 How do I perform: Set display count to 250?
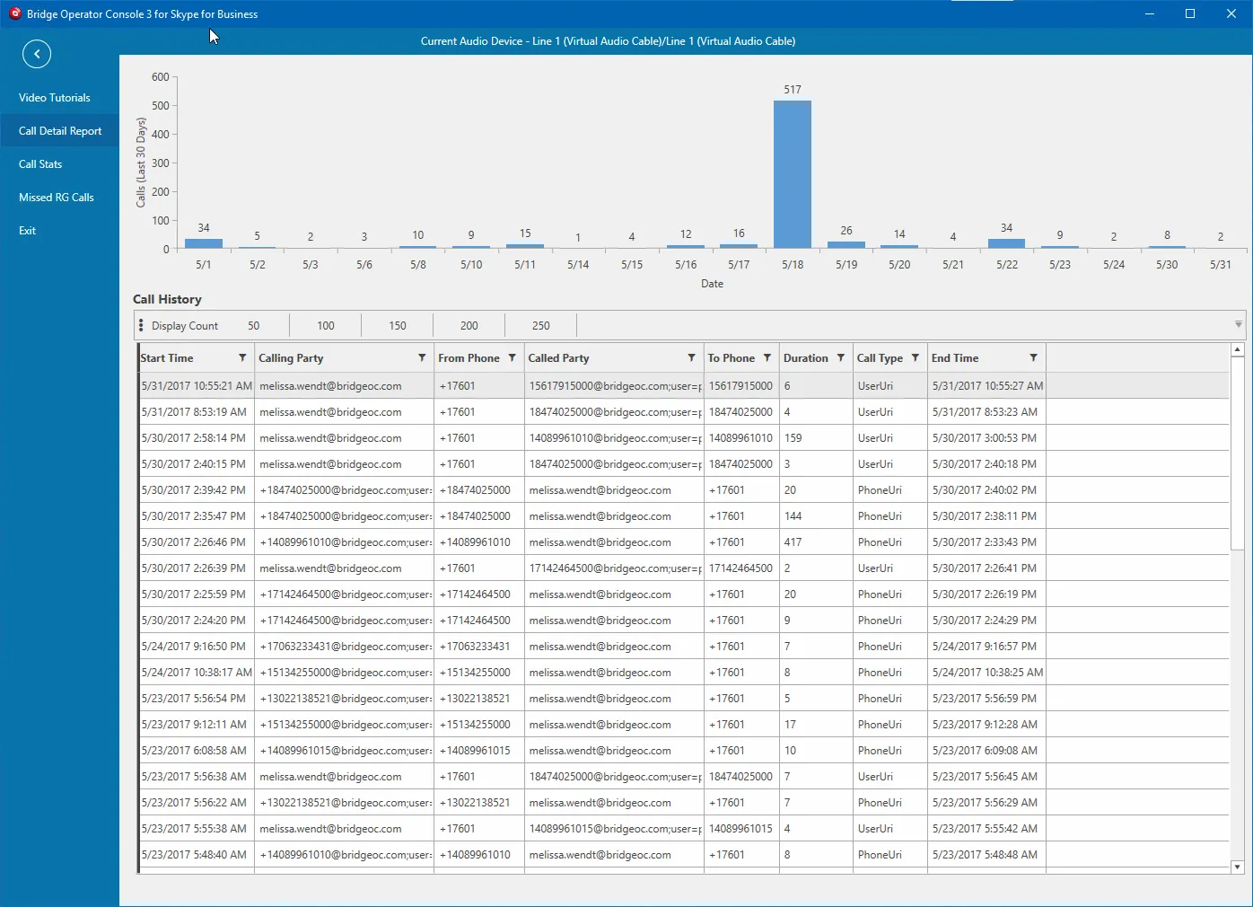click(x=540, y=326)
